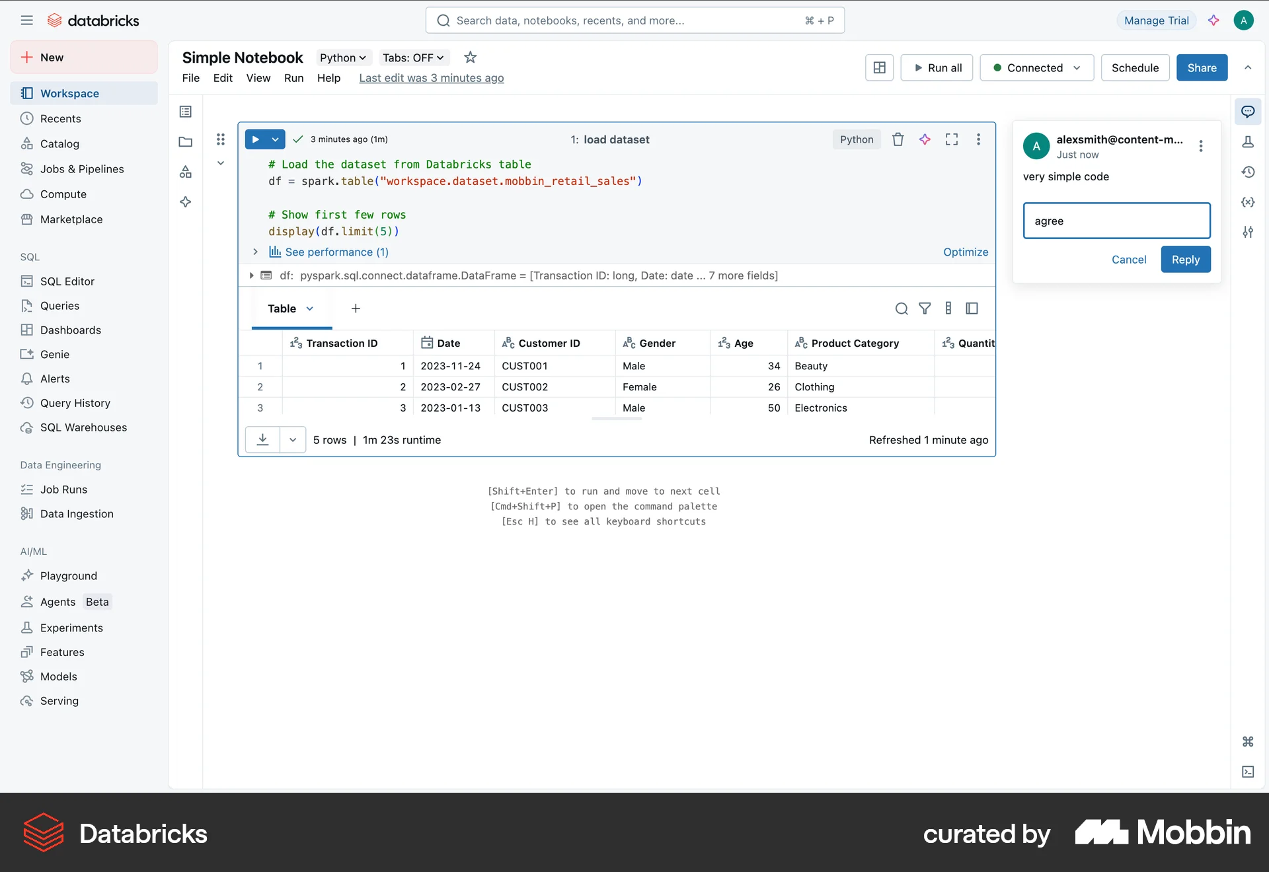Delete the load dataset cell
The width and height of the screenshot is (1269, 872).
tap(897, 139)
